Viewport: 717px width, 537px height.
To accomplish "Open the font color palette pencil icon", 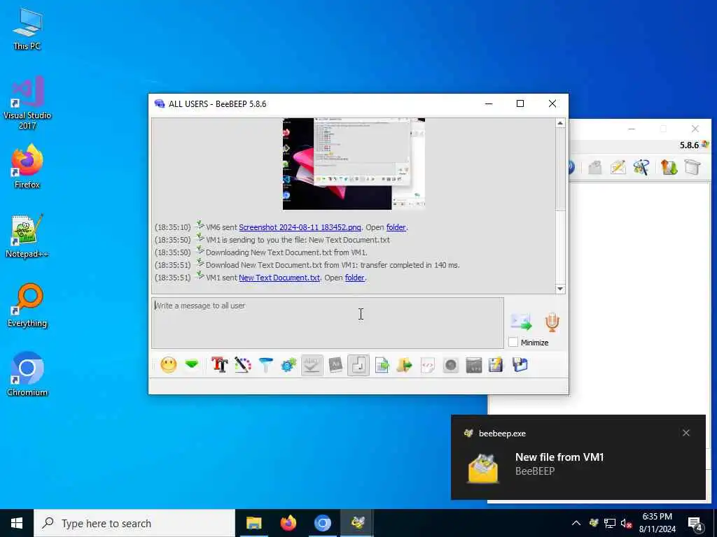I will [x=243, y=365].
